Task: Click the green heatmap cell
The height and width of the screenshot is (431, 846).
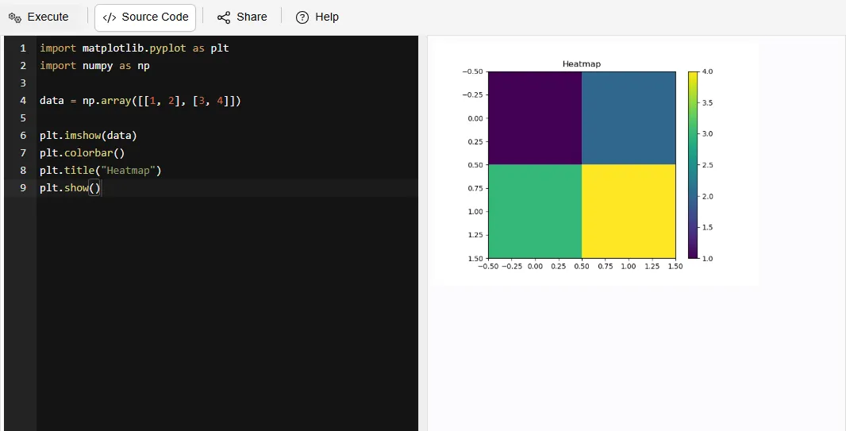Action: [x=535, y=211]
